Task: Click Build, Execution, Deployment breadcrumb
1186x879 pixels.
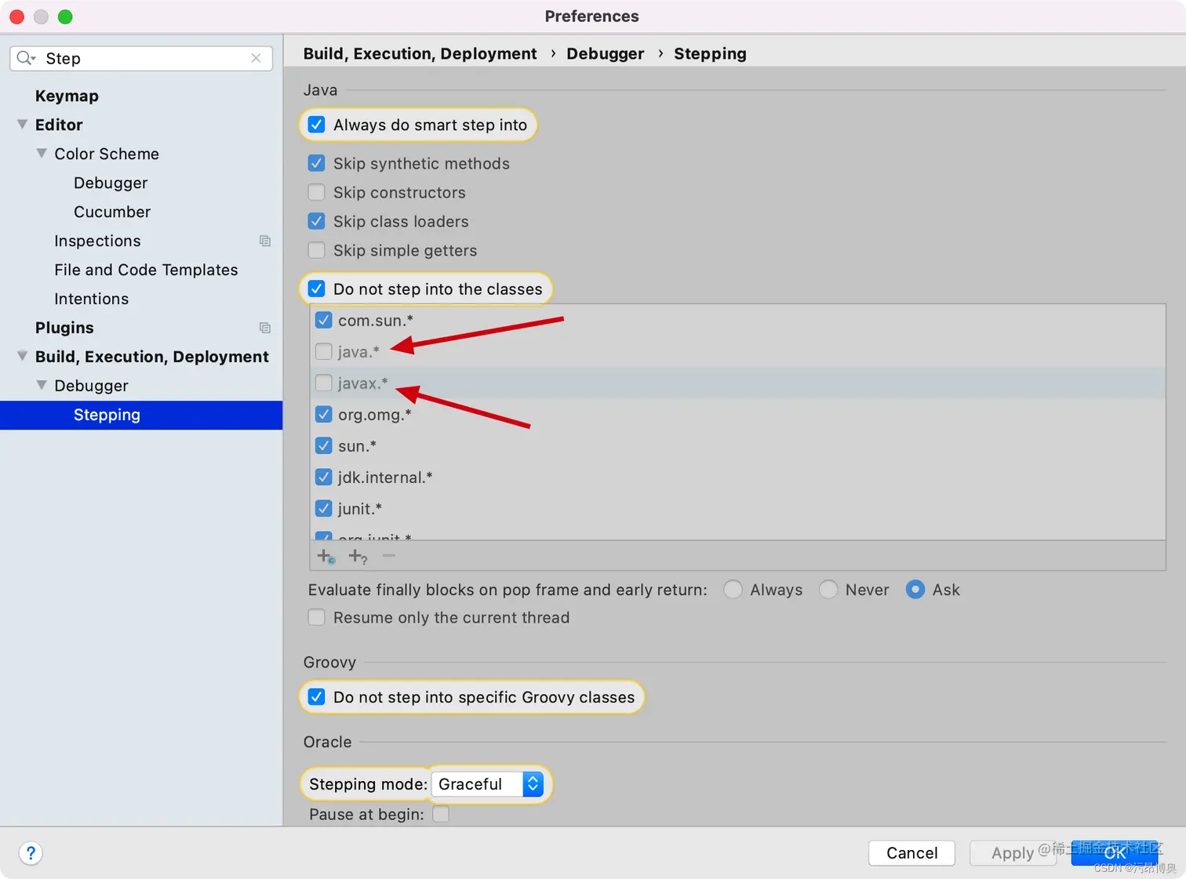Action: (420, 53)
